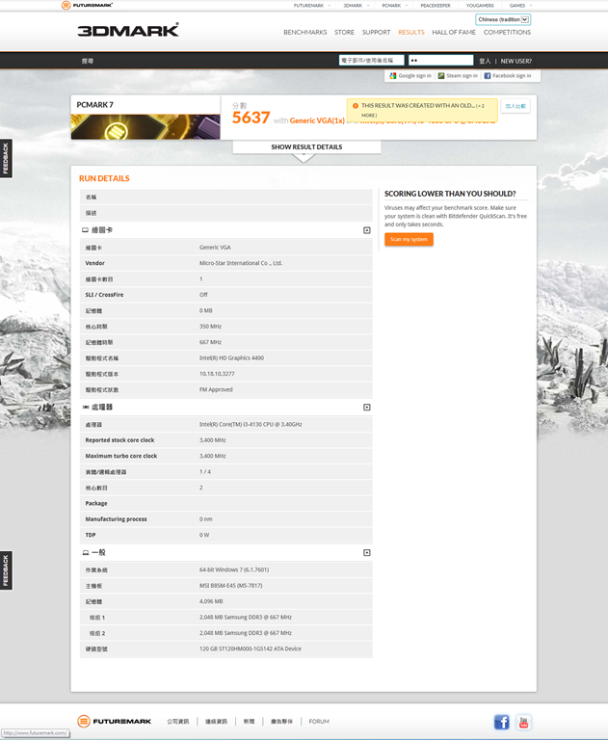
Task: Click the driver version 10.18.10.3277
Action: pos(217,374)
